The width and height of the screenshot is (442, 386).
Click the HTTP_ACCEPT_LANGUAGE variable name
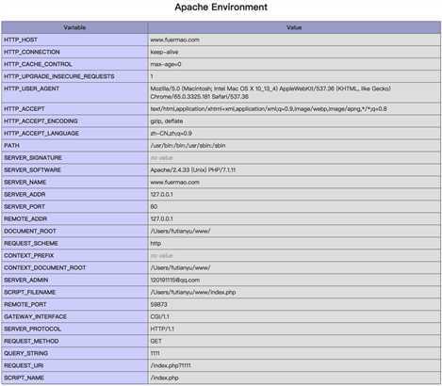coord(41,134)
